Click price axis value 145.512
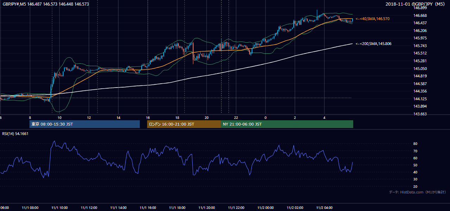 coord(420,53)
